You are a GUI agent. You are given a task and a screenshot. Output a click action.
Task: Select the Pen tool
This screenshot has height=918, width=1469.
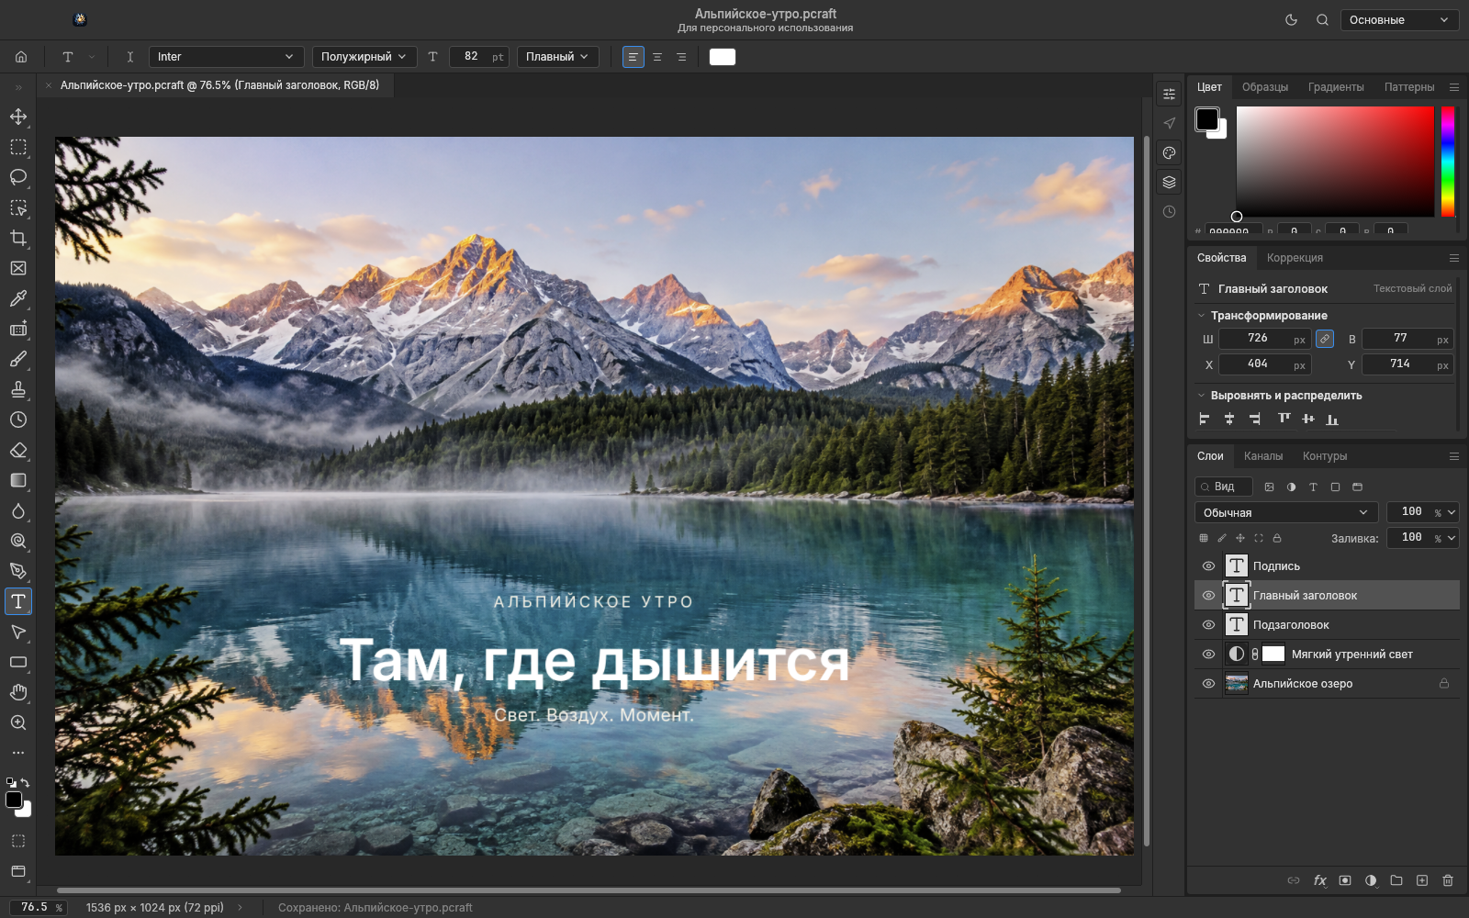[18, 571]
